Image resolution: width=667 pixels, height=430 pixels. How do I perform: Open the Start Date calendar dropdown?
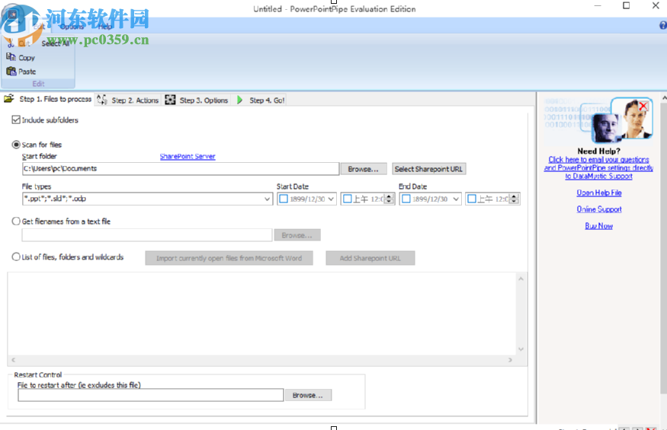330,199
